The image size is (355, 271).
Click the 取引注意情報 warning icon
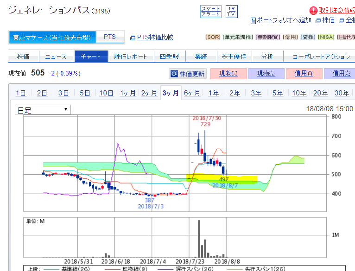tap(313, 11)
